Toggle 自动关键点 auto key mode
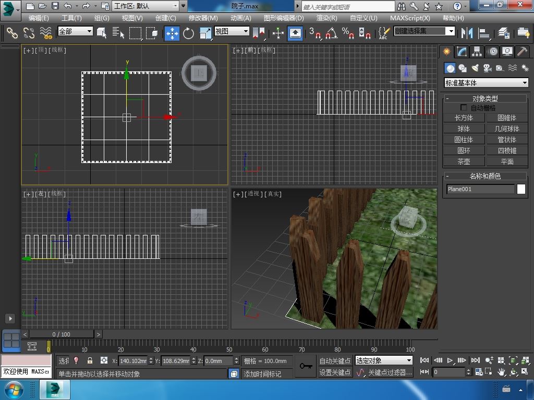534x400 pixels. [335, 360]
